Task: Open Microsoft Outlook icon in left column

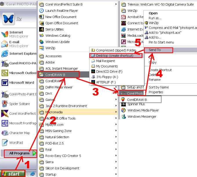Action: pos(5,73)
